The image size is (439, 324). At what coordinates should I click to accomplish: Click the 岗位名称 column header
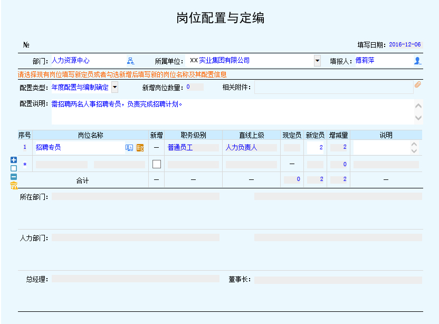click(90, 135)
